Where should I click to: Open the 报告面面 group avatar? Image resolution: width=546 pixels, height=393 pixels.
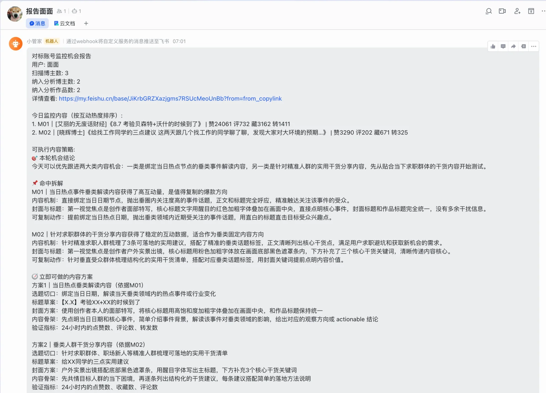tap(15, 14)
